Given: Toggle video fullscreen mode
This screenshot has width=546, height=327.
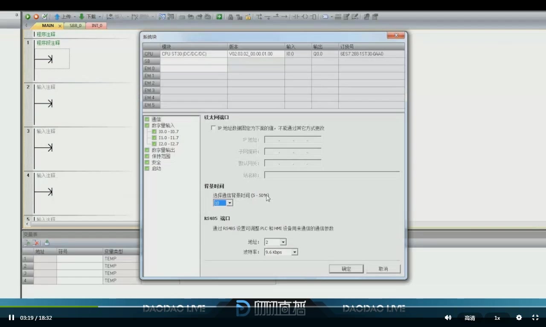Looking at the screenshot, I should tap(535, 318).
